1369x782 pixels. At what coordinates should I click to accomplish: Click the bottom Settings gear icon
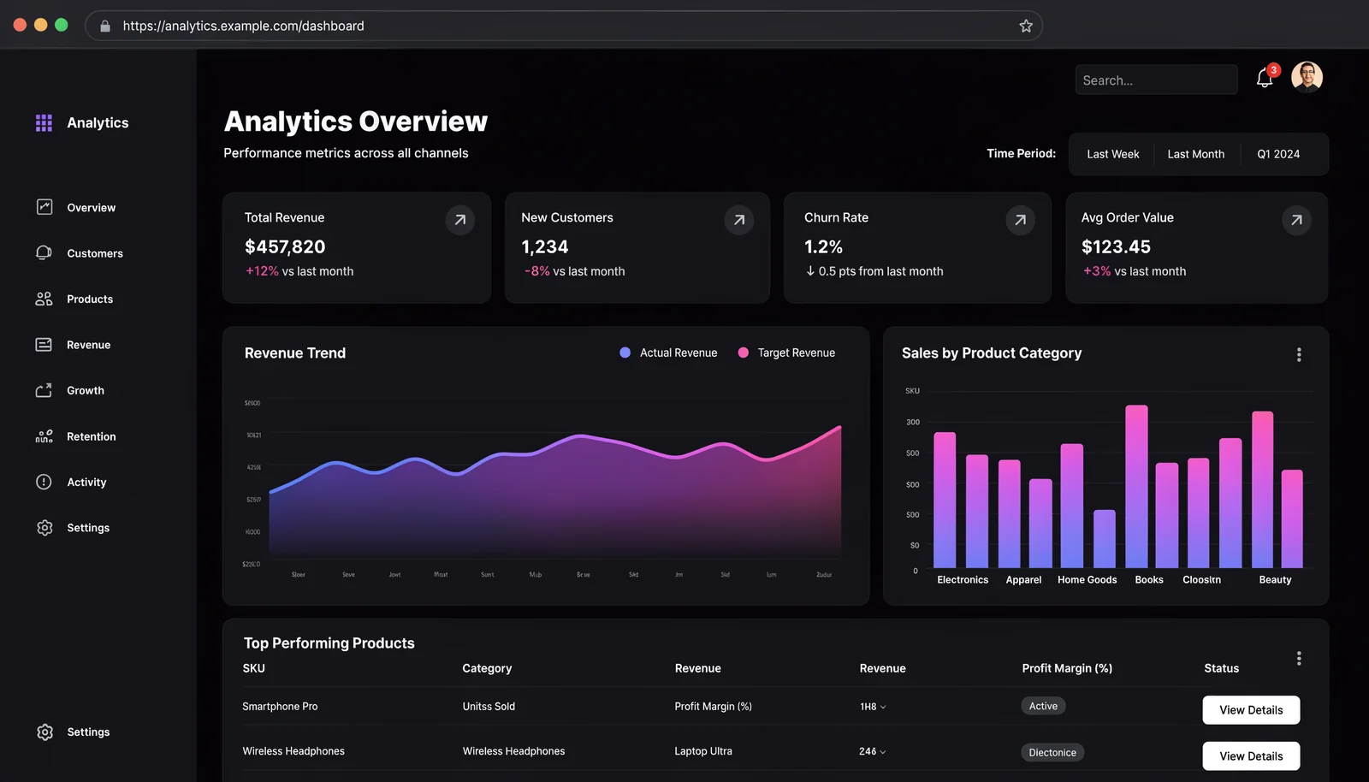44,732
